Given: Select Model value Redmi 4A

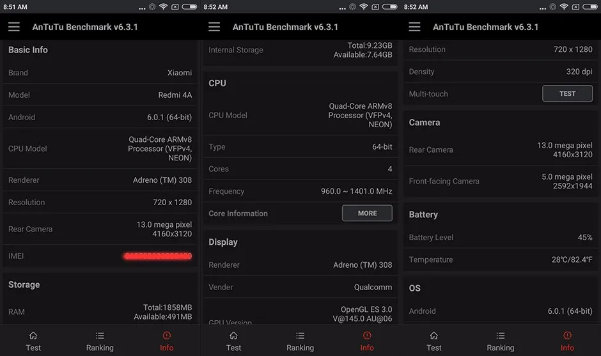Looking at the screenshot, I should 175,95.
